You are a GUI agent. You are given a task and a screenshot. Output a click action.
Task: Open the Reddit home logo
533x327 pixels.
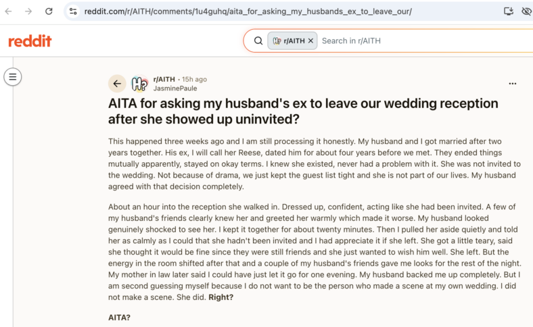coord(30,41)
